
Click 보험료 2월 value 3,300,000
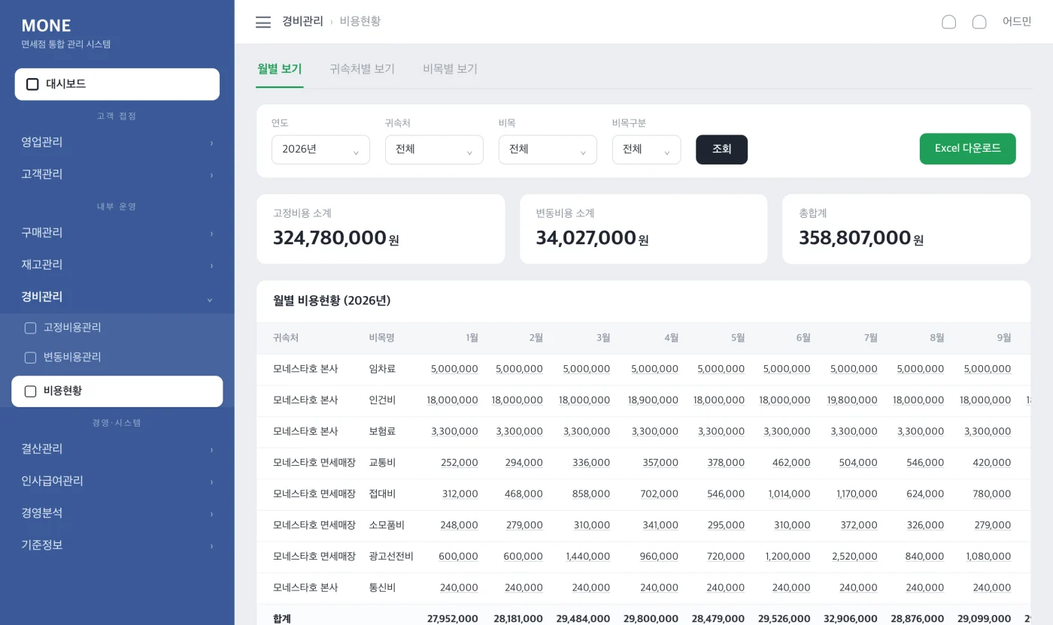tap(519, 432)
